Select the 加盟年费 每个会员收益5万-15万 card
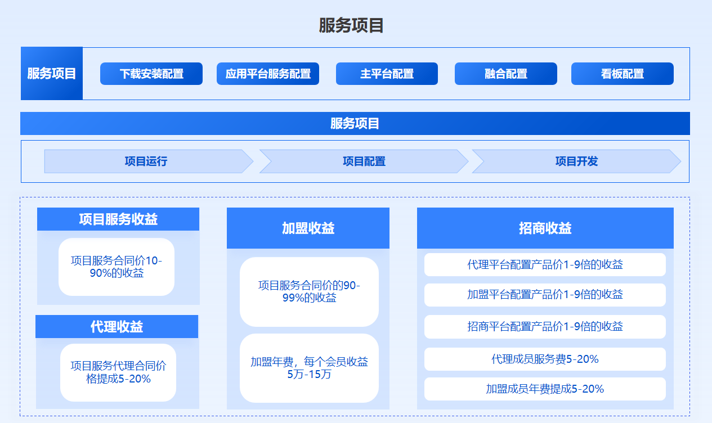Image resolution: width=712 pixels, height=423 pixels. point(310,368)
